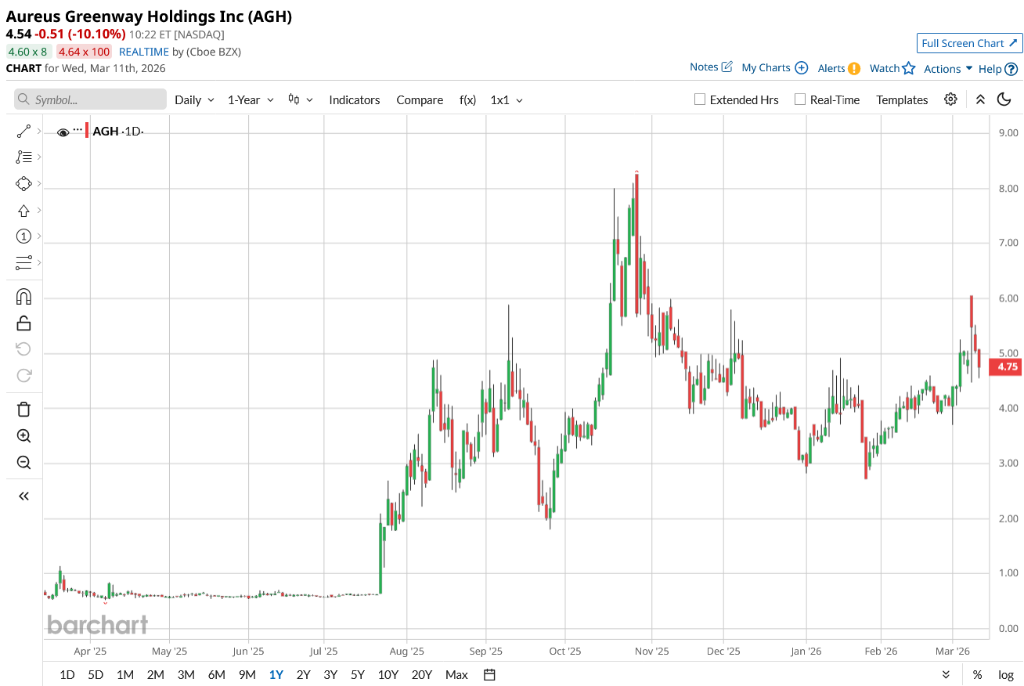Expand bottom scale options double chevron

(946, 674)
